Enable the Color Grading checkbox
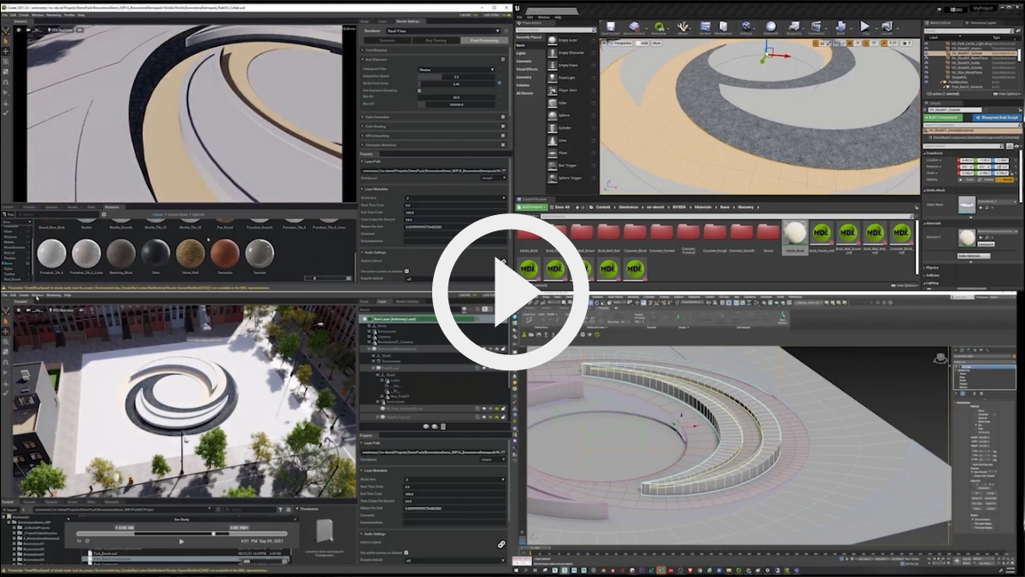 tap(503, 126)
